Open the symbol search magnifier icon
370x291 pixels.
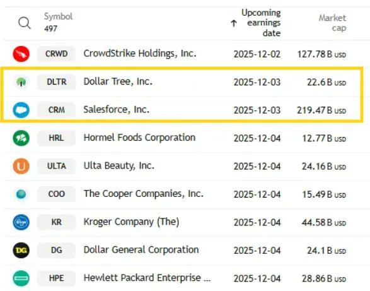tap(25, 23)
